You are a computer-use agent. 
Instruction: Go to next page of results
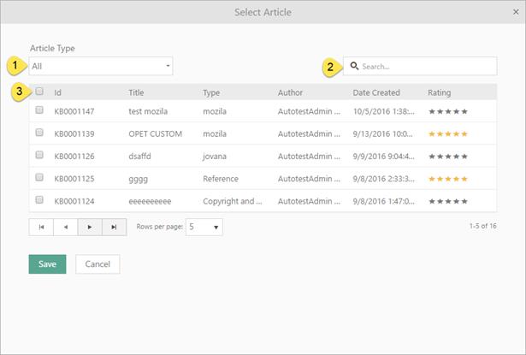(90, 228)
